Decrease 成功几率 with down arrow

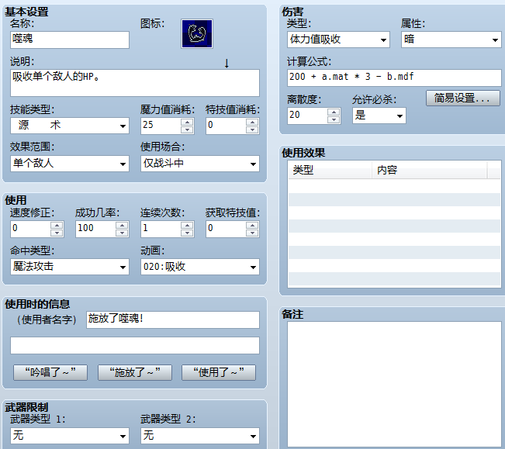122,233
